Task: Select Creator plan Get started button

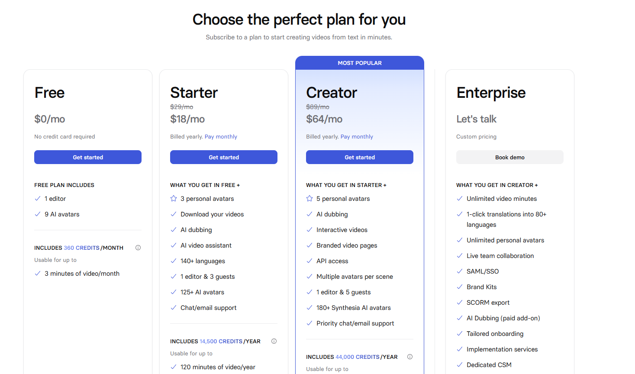Action: [360, 157]
